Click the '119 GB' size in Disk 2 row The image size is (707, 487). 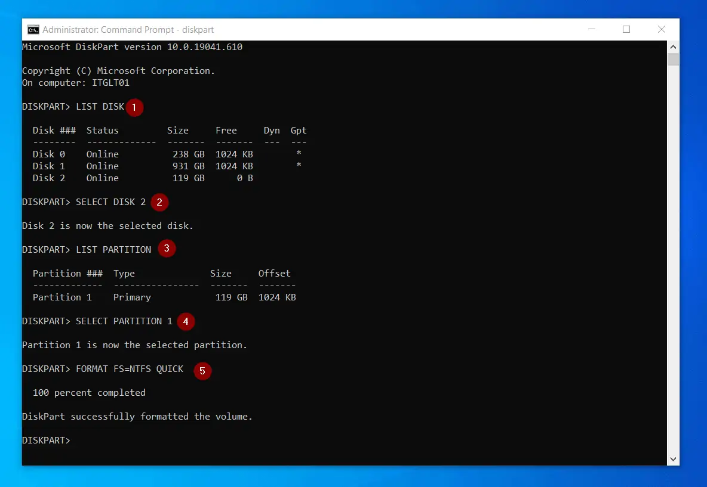(189, 178)
